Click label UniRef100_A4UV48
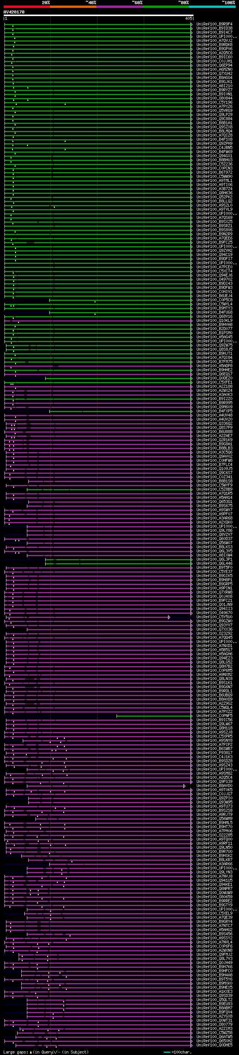The image size is (239, 1055). [x=214, y=415]
